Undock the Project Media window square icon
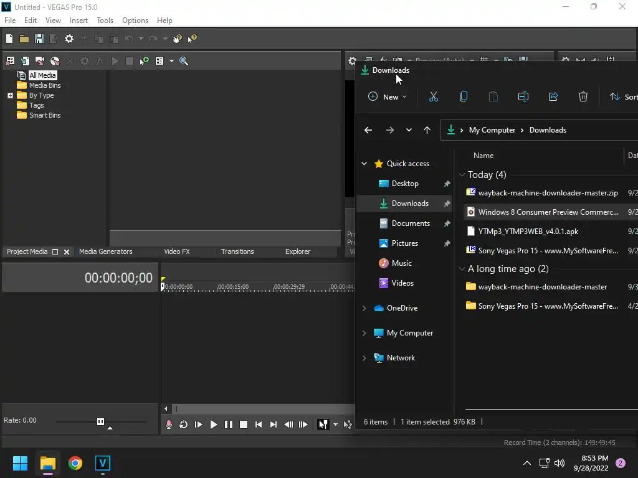Screen dimensions: 638x478 55,251
